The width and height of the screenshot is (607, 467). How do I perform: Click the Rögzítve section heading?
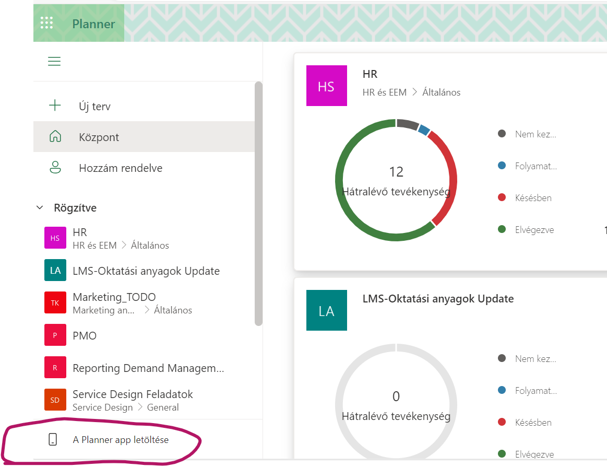[x=75, y=208]
